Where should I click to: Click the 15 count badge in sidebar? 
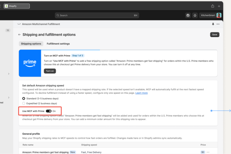8,30
